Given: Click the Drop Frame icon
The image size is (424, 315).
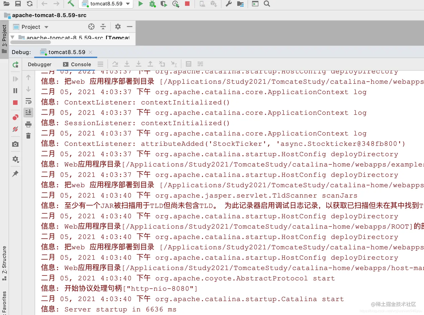Looking at the screenshot, I should click(x=162, y=64).
